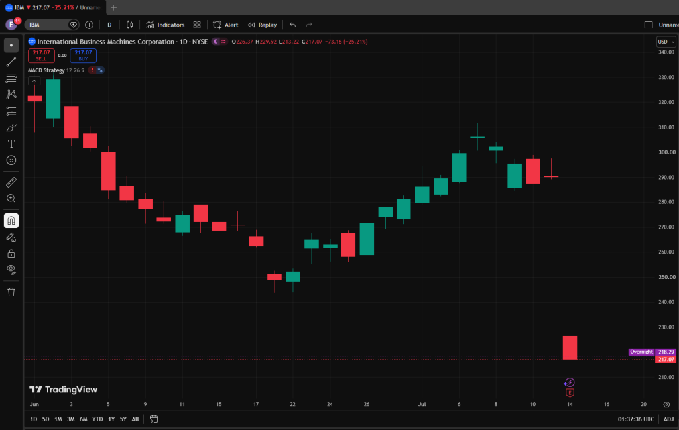The width and height of the screenshot is (679, 430).
Task: Show All available data range
Action: point(135,419)
